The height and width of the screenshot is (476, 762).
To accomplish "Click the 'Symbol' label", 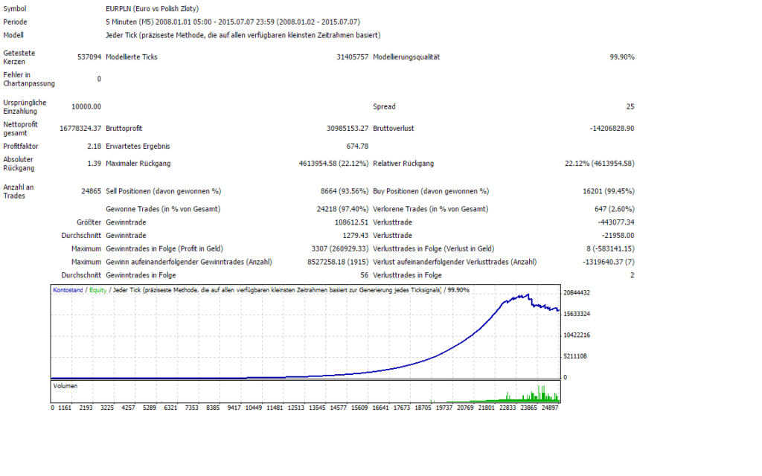I will click(x=15, y=9).
